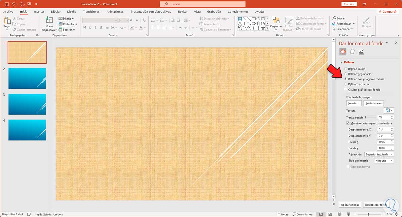Check Ocultar gráficos del fondo
This screenshot has height=217, width=402.
tap(346, 90)
